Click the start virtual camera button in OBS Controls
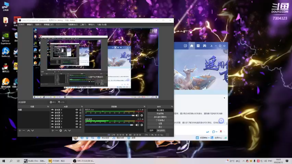 [160, 117]
